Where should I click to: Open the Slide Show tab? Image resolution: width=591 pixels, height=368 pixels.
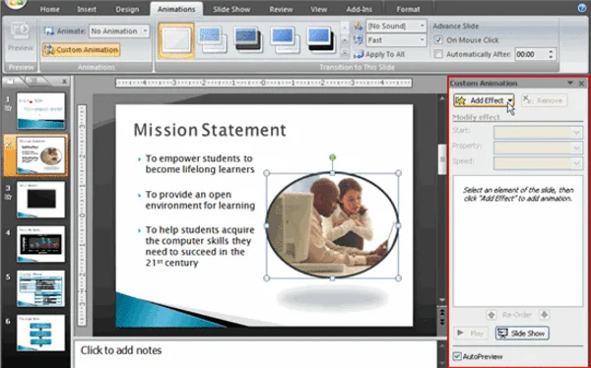click(231, 9)
